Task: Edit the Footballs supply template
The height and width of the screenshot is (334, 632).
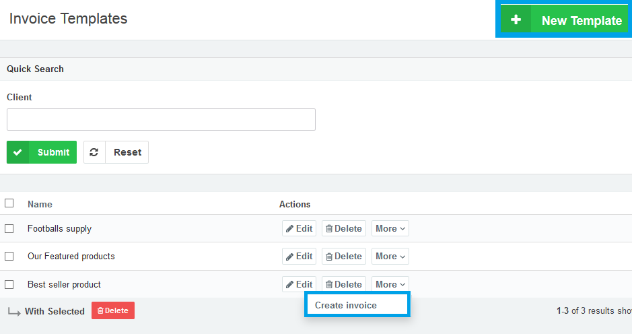Action: [299, 228]
